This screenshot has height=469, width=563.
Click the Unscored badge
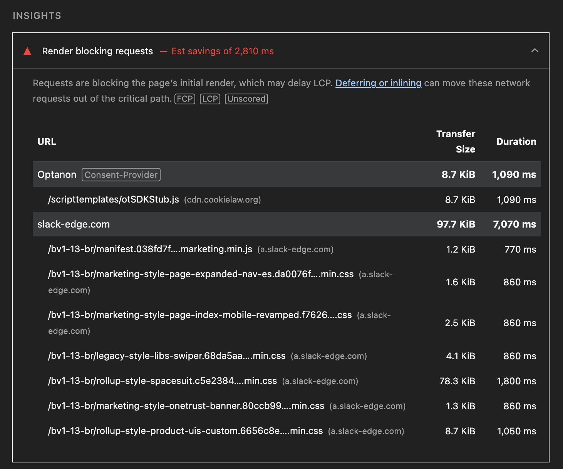tap(246, 99)
